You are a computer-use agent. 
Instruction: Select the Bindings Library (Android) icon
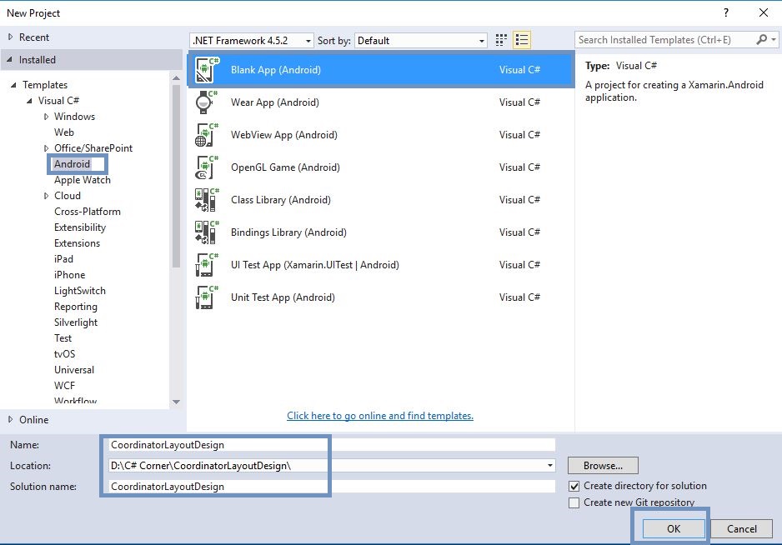206,232
